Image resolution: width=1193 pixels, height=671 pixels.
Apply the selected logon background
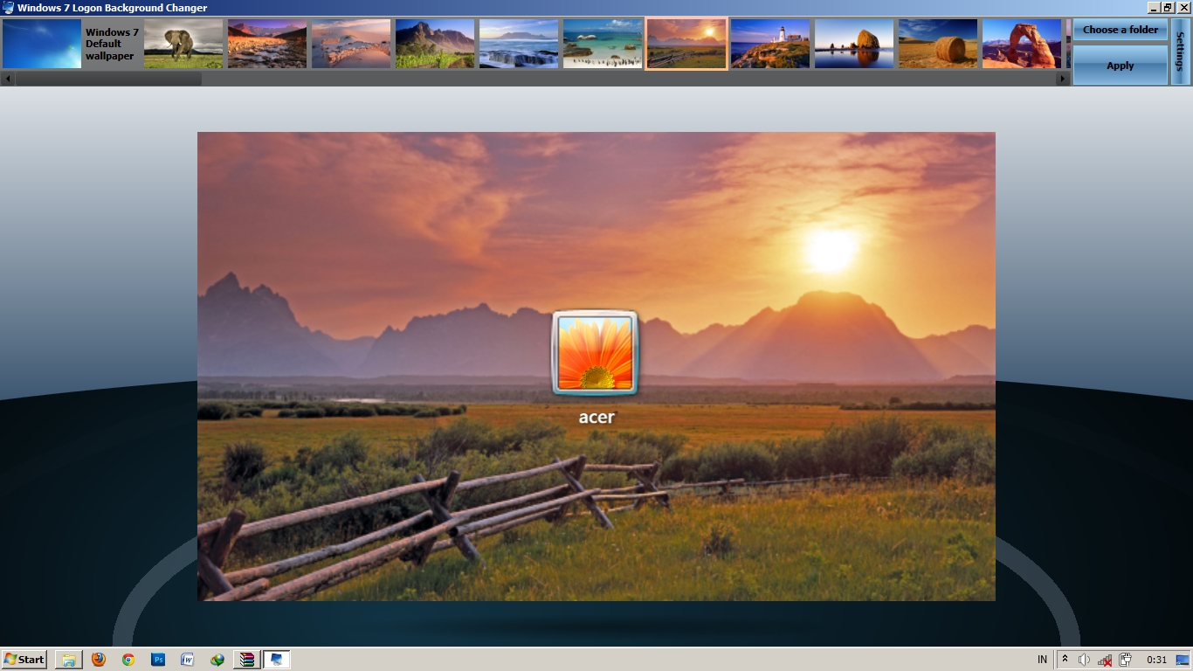click(1121, 66)
